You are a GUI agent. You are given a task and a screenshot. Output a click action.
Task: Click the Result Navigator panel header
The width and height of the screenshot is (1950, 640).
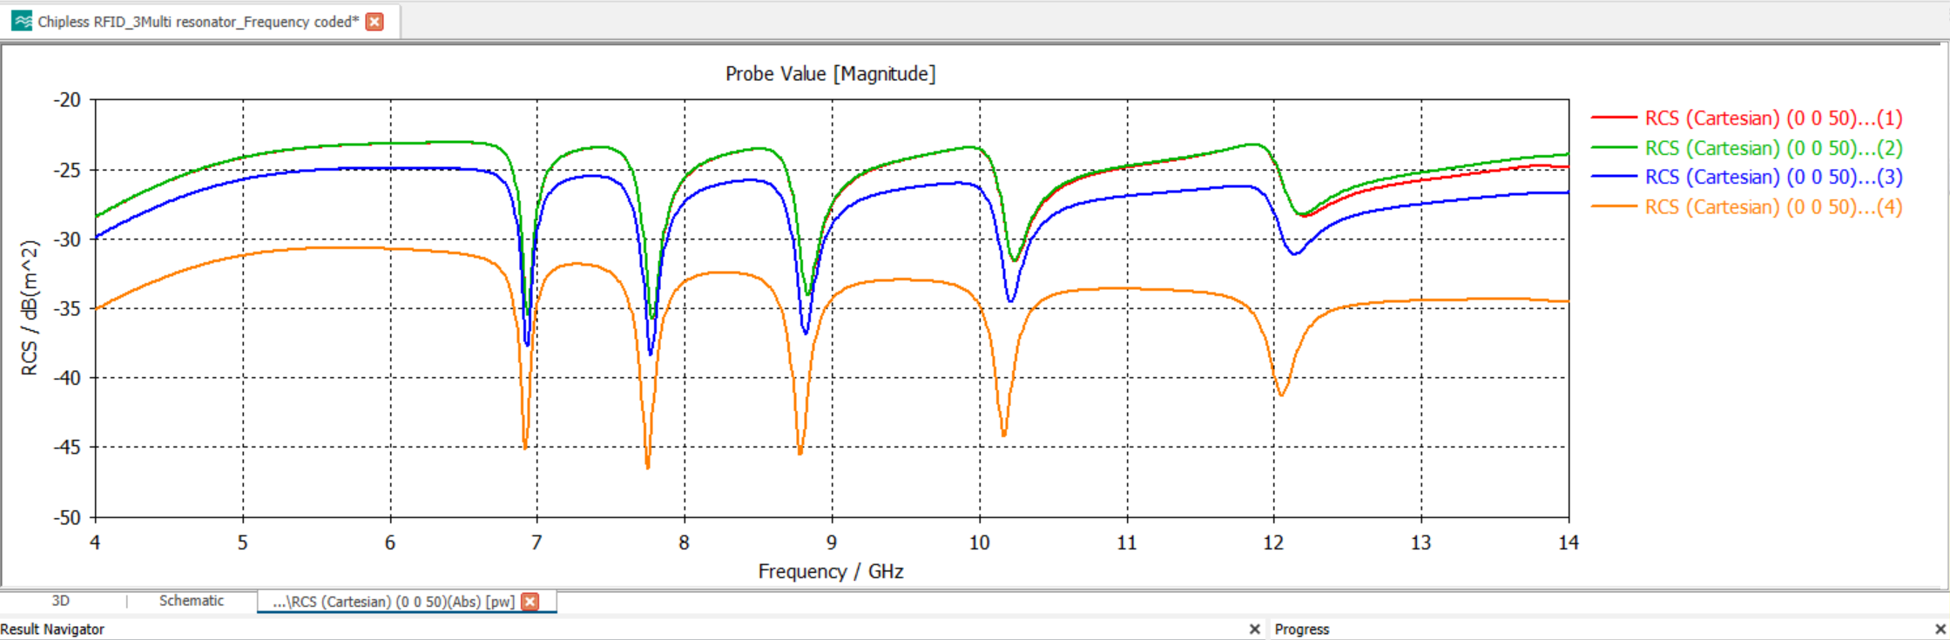[52, 629]
